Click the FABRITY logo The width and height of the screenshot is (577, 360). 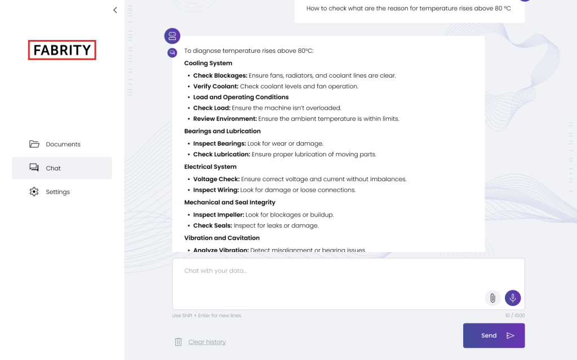click(62, 49)
